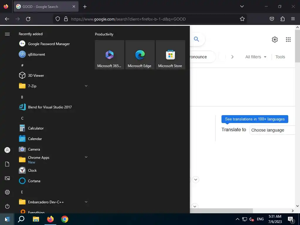Click the page horizontal scrollbar
This screenshot has height=225, width=300.
point(221,211)
